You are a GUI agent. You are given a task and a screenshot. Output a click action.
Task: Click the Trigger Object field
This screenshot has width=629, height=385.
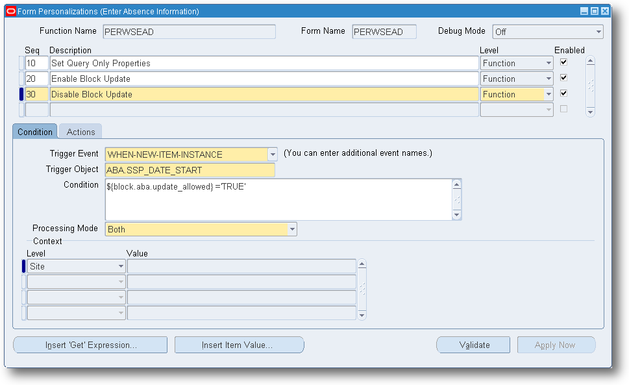[190, 170]
